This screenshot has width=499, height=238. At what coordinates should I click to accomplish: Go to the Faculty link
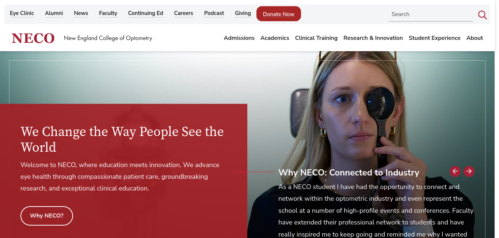108,13
